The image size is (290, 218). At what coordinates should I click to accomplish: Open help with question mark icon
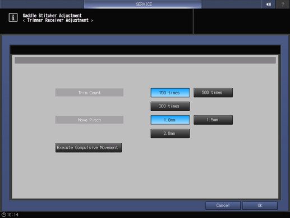point(283,4)
